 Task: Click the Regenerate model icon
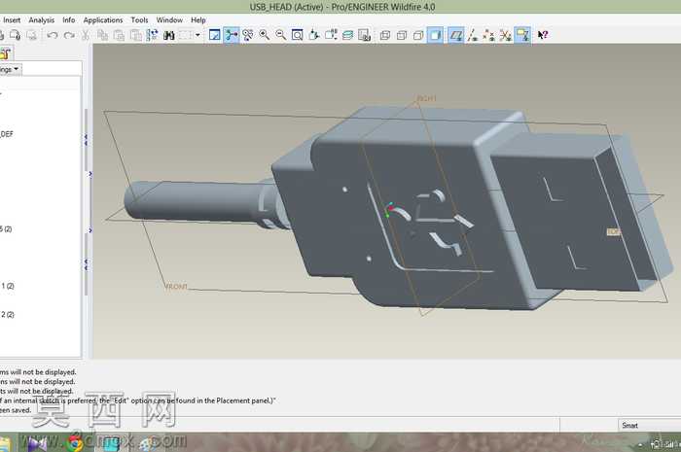152,35
